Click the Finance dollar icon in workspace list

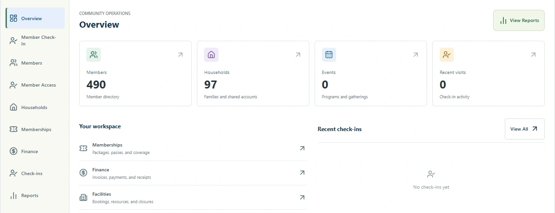83,173
